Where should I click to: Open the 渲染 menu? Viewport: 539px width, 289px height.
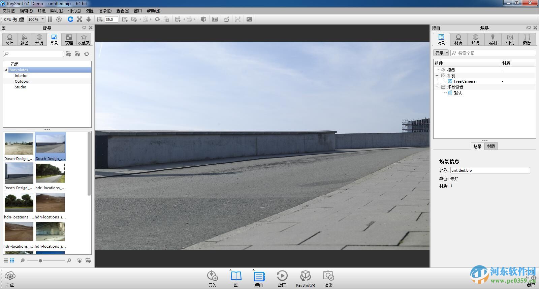105,11
